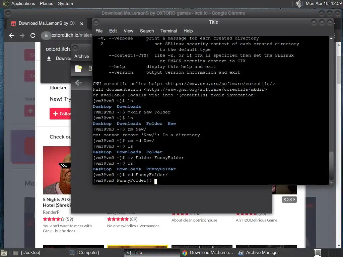The image size is (343, 257).
Task: Click the terminal scrollbar down arrow
Action: 331,182
